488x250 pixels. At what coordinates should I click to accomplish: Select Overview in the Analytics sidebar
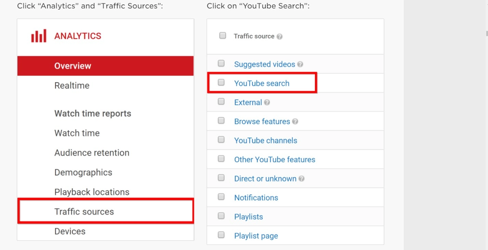tap(73, 66)
